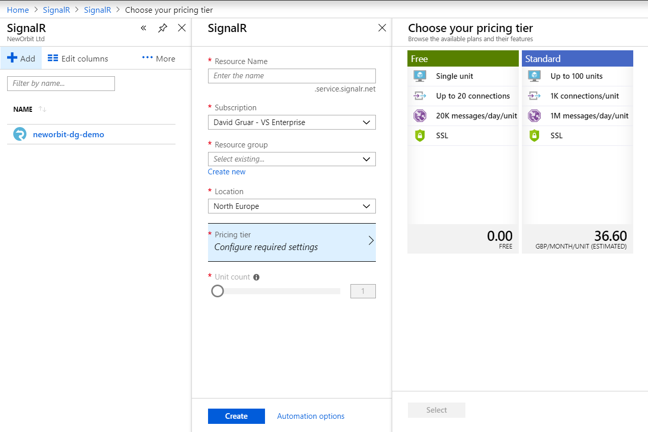Click the Up to 20 connections icon

click(420, 96)
